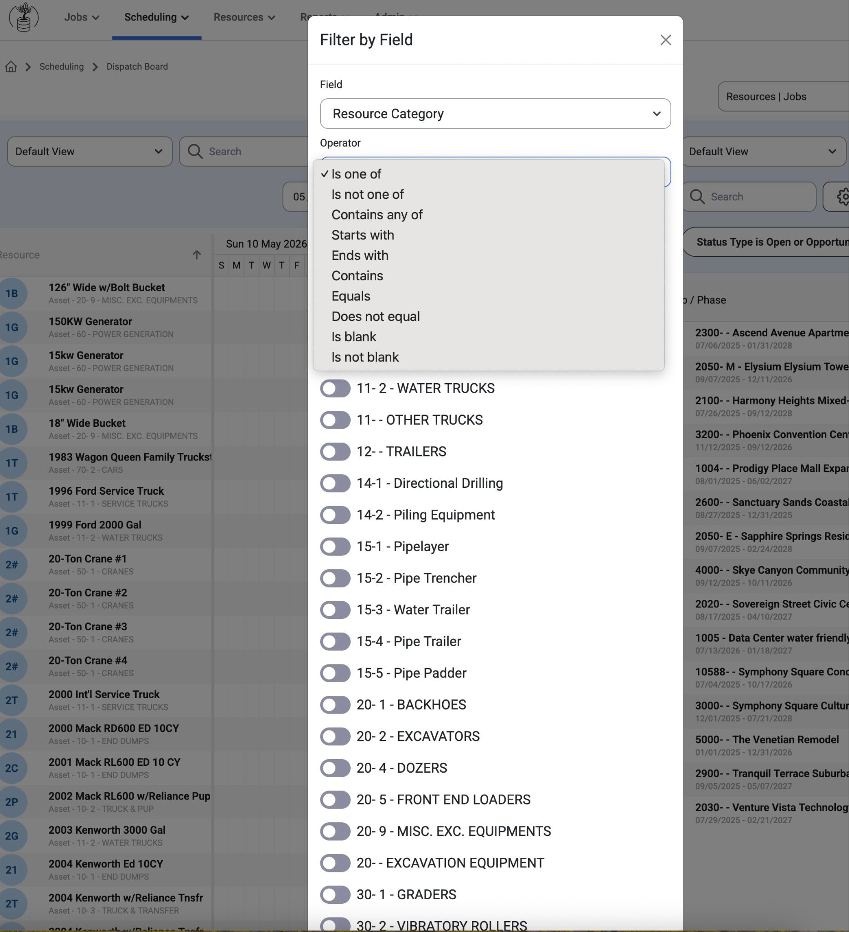Choose the "Equals" operator option
This screenshot has height=932, width=849.
pos(489,296)
